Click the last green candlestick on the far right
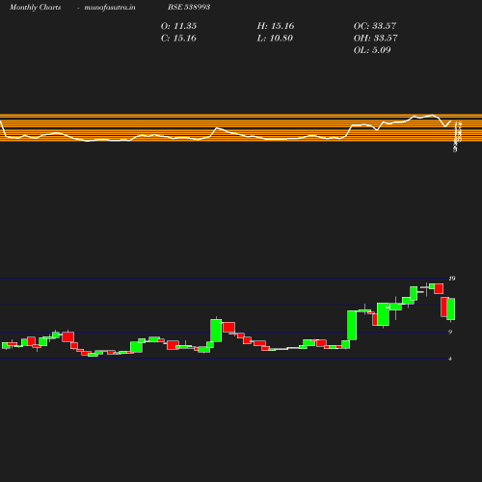The width and height of the screenshot is (482, 482). pyautogui.click(x=451, y=309)
